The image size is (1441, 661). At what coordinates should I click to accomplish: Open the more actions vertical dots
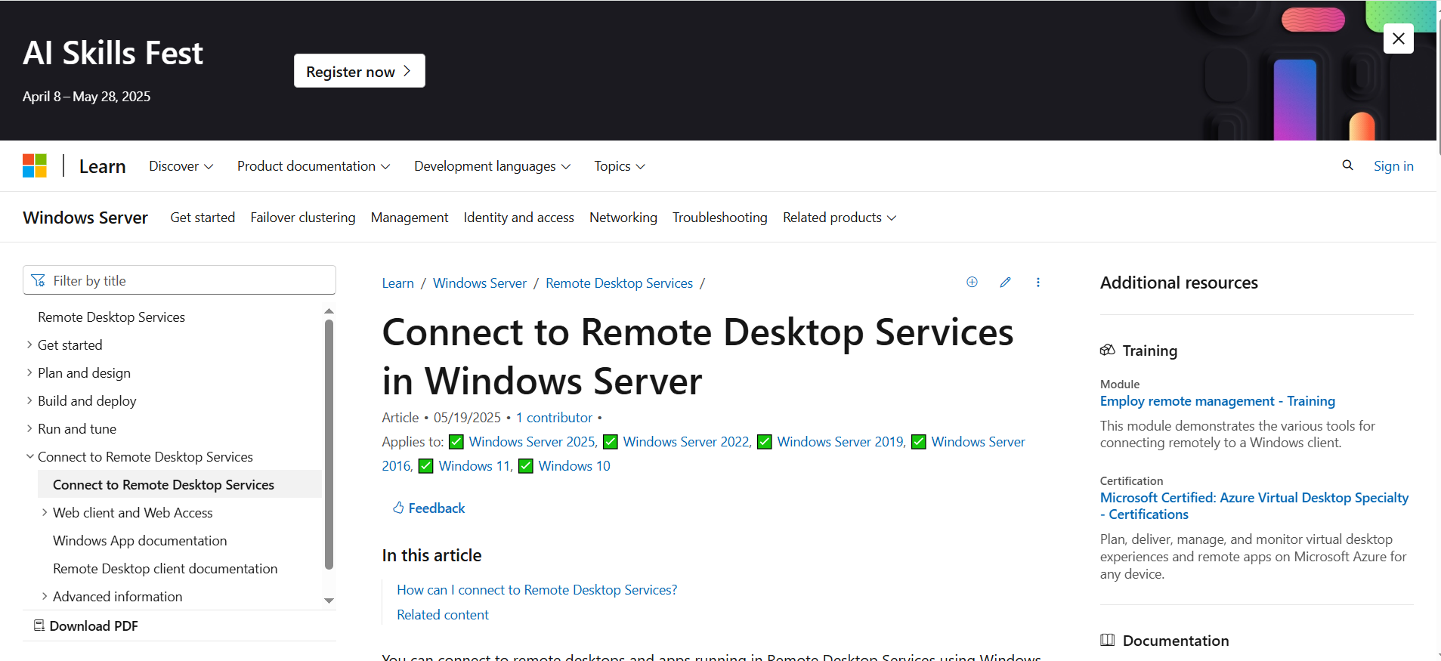(1038, 282)
